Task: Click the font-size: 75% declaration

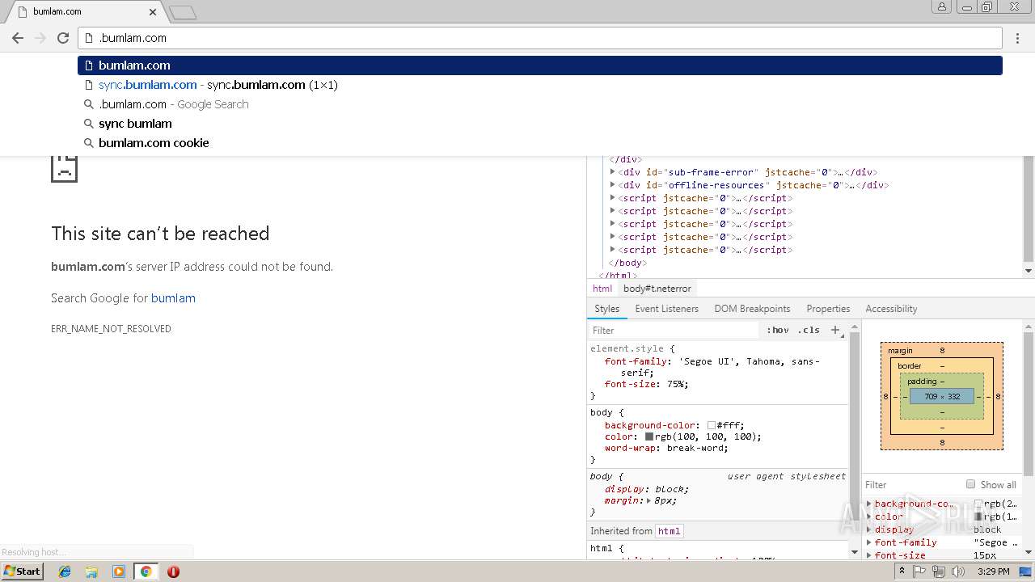Action: (647, 384)
